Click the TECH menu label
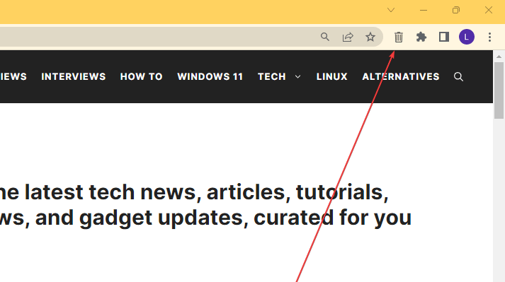505x282 pixels. [x=272, y=76]
